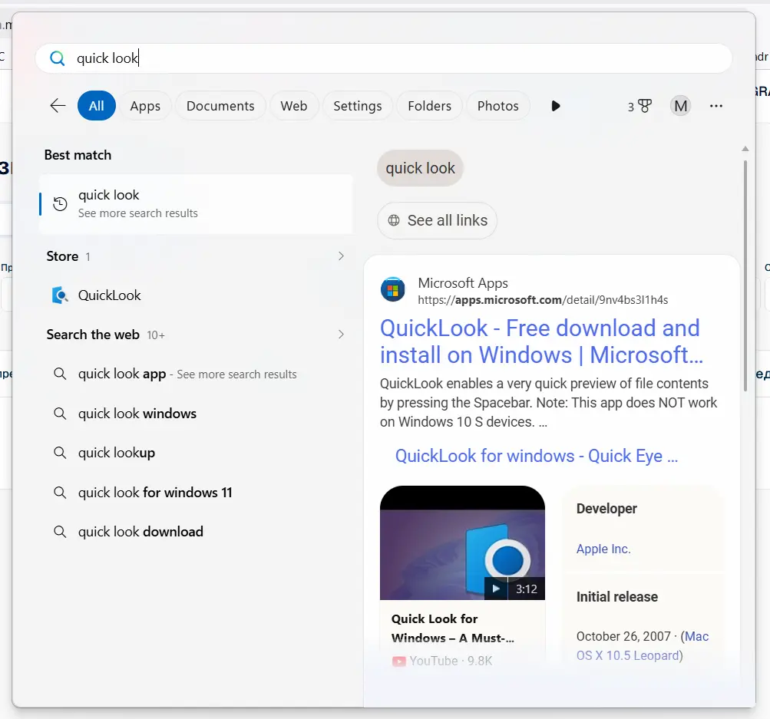Screen dimensions: 770x719
Task: Select quick lookup suggestion
Action: click(196, 453)
